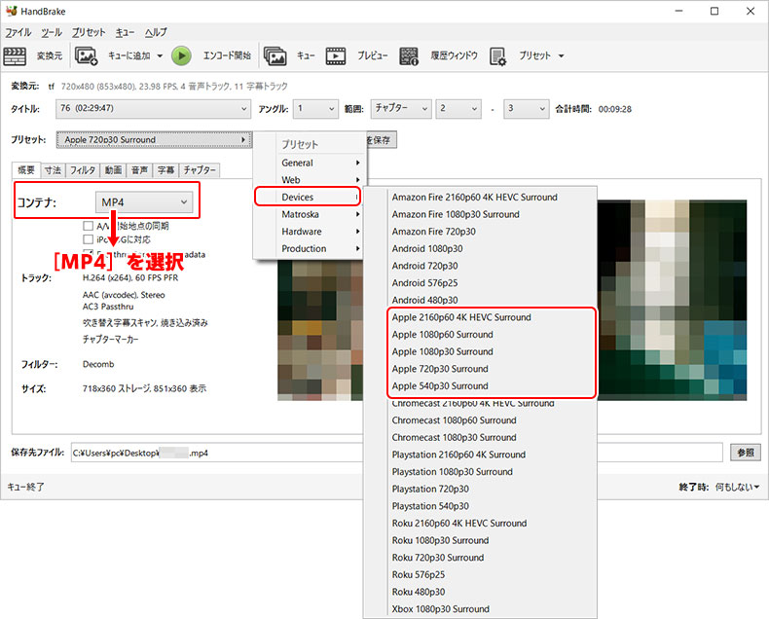Switch to the Chapters tab
This screenshot has height=619, width=769.
(200, 169)
